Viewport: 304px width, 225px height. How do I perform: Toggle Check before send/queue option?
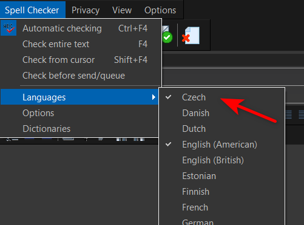[81, 76]
